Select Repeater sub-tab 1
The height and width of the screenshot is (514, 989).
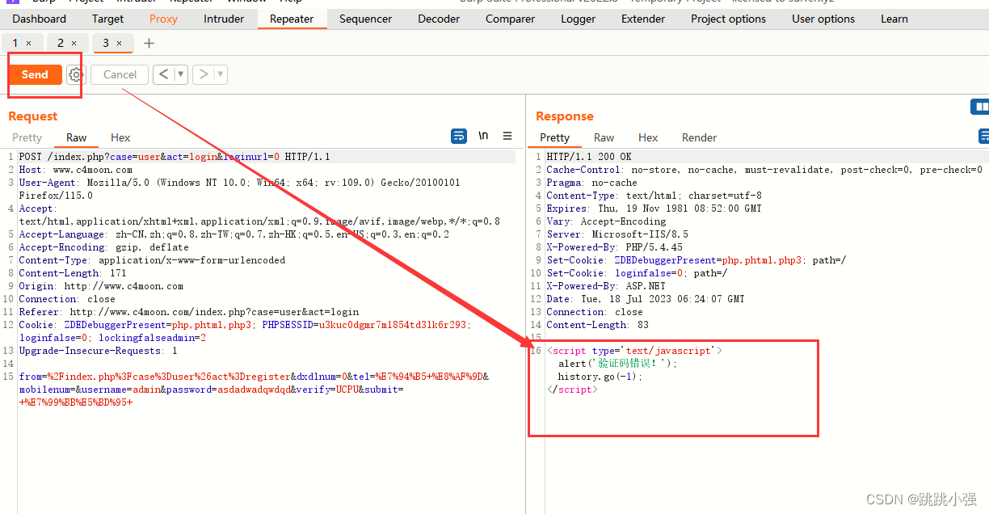[15, 43]
